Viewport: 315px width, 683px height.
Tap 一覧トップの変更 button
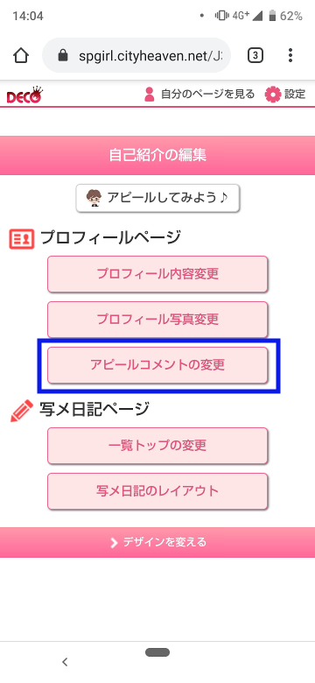tap(157, 446)
